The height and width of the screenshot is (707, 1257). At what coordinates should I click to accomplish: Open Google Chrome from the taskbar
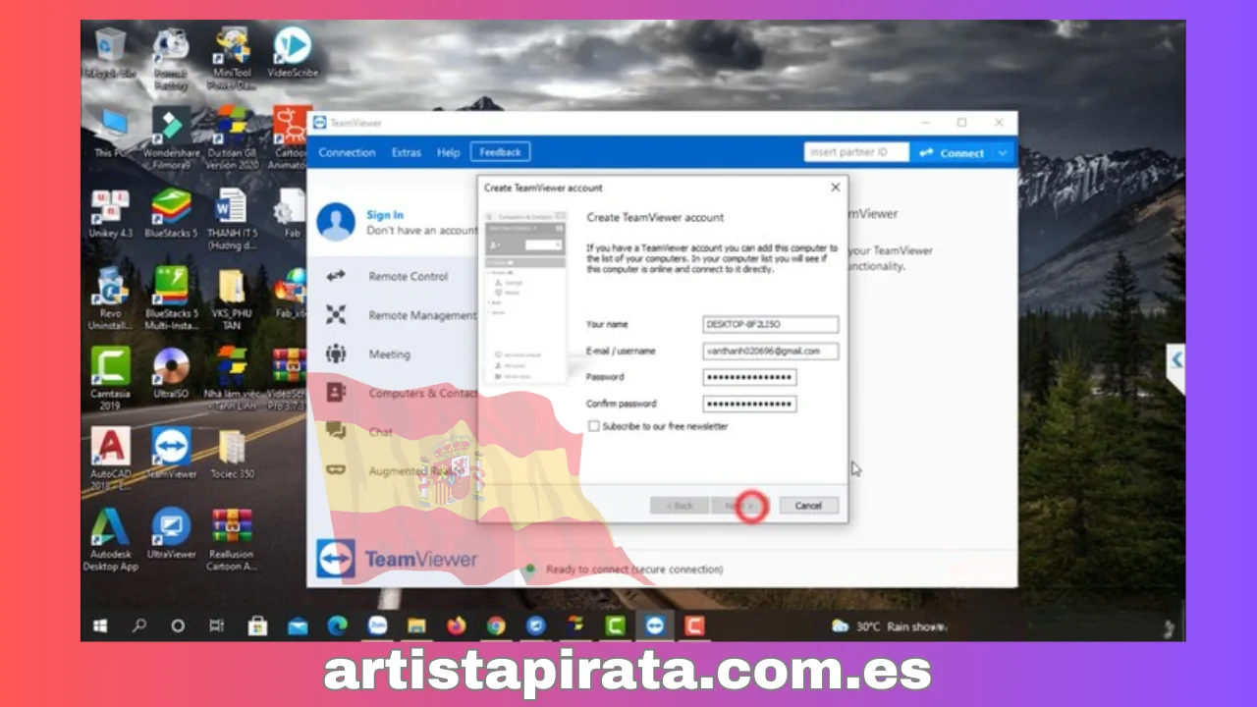(x=496, y=625)
